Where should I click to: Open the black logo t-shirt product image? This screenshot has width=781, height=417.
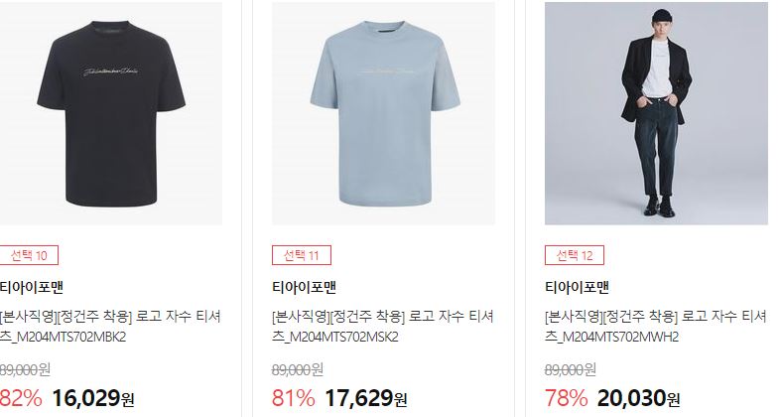tap(111, 113)
